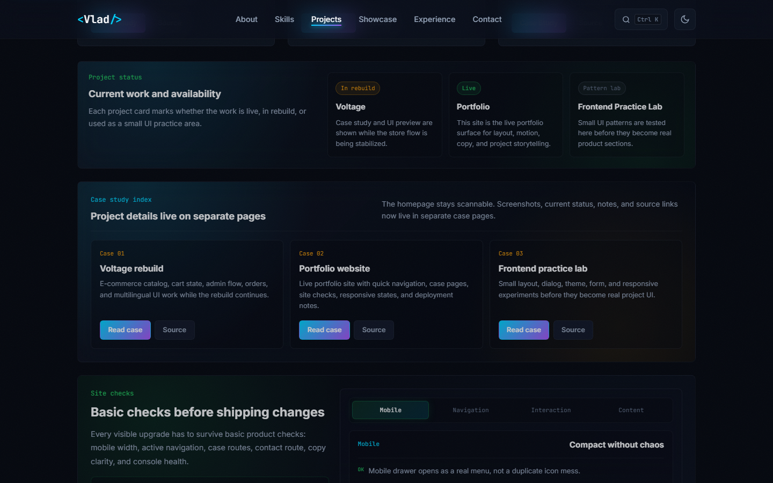
Task: Open the Showcase nav item
Action: click(378, 19)
